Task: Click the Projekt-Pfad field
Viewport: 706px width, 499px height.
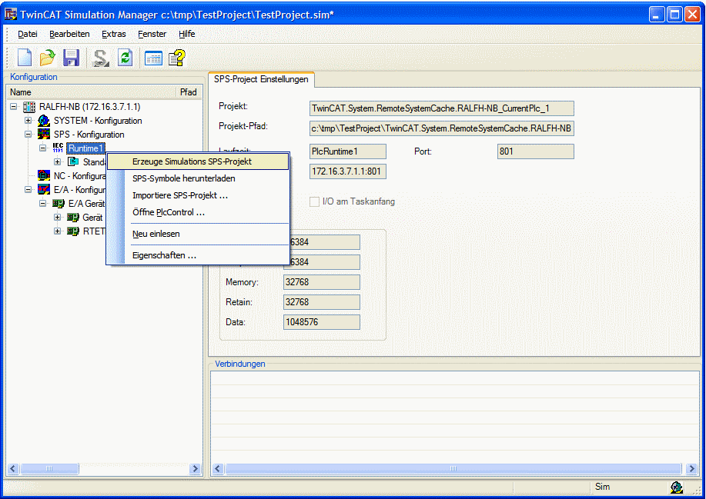Action: point(442,128)
